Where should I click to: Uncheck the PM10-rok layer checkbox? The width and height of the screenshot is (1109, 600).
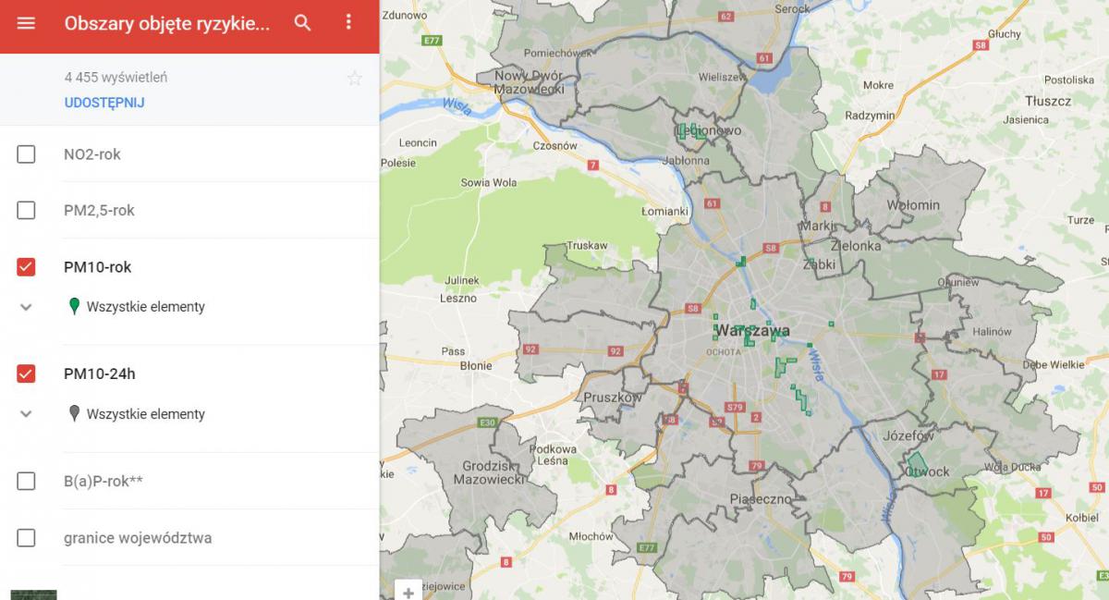coord(26,267)
